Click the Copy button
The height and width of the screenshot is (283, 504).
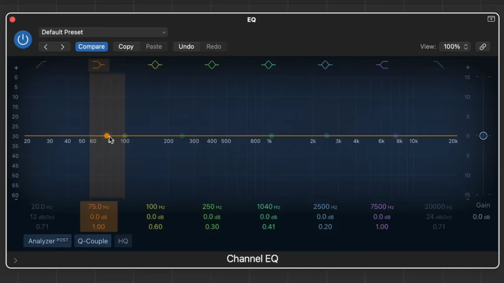[126, 47]
